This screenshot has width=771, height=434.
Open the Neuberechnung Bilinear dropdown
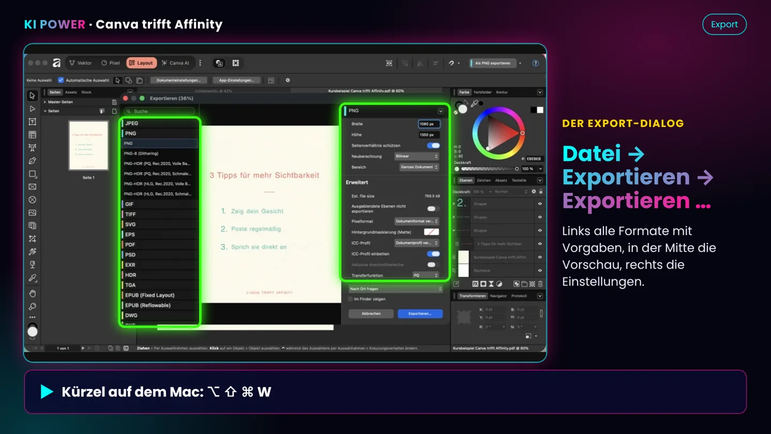(x=417, y=156)
